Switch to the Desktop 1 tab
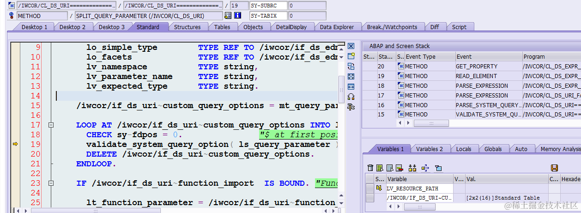Image resolution: width=581 pixels, height=213 pixels. point(34,27)
